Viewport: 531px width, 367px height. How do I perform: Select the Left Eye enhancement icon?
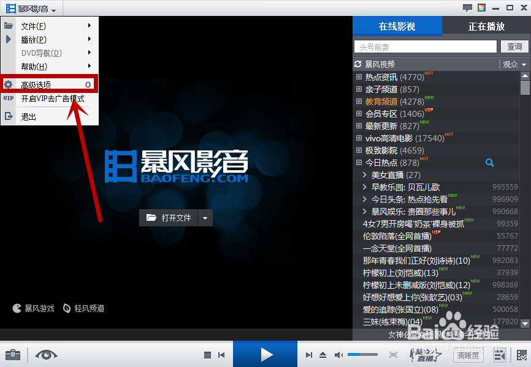[46, 355]
